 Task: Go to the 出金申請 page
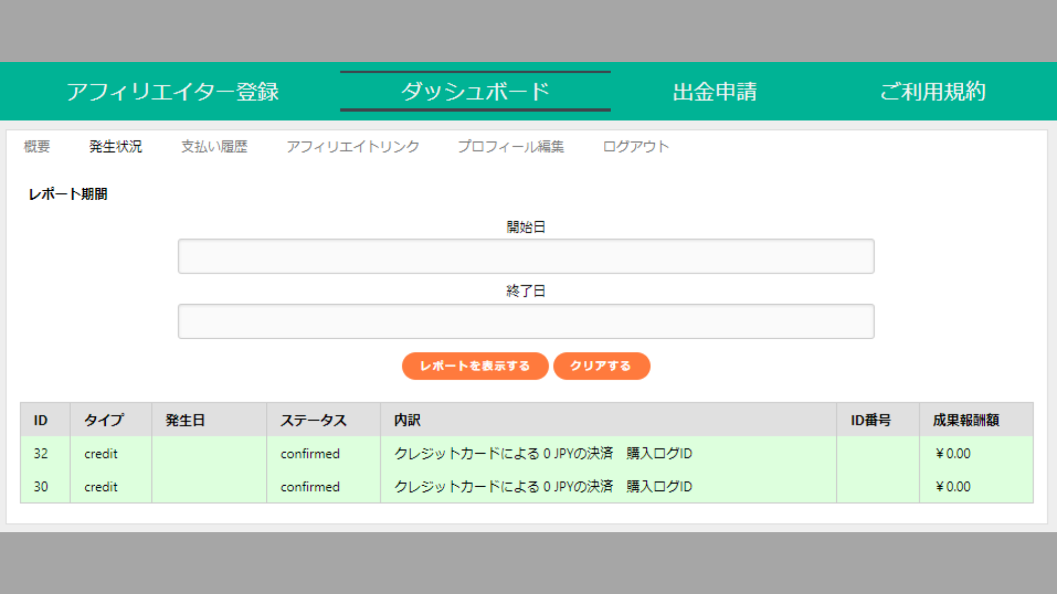[x=715, y=91]
